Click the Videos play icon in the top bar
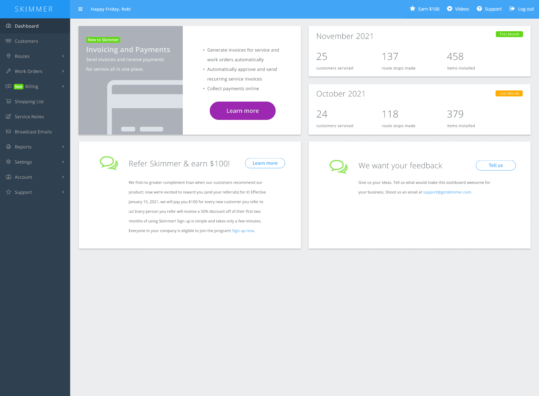 (x=449, y=9)
